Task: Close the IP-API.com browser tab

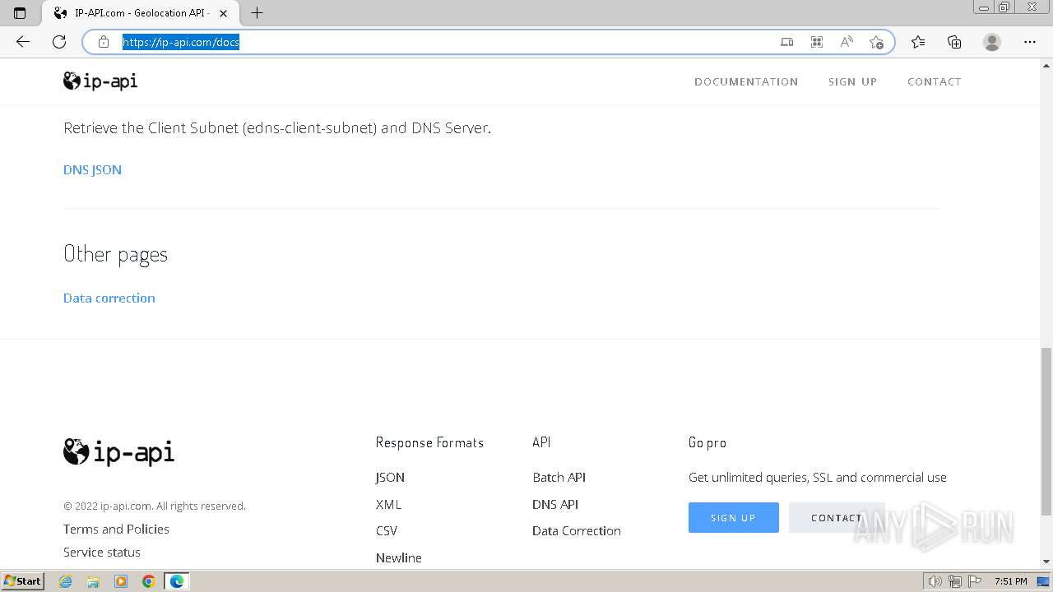Action: click(223, 13)
